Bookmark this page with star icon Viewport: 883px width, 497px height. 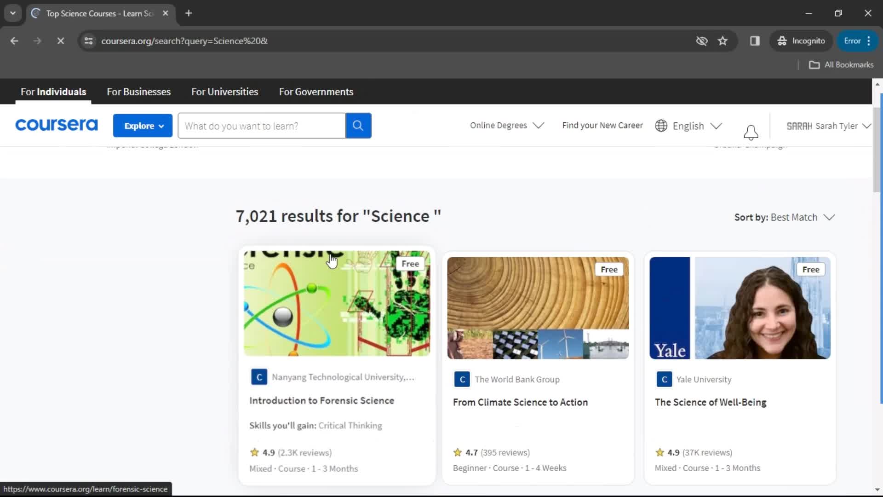coord(722,41)
